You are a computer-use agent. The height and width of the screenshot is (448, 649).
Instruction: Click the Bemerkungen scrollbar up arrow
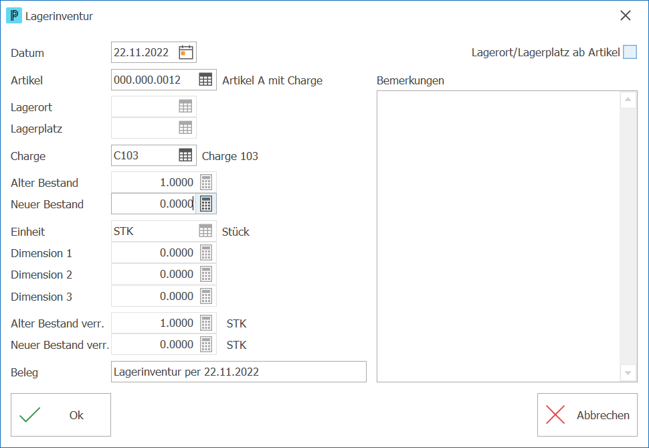point(628,100)
